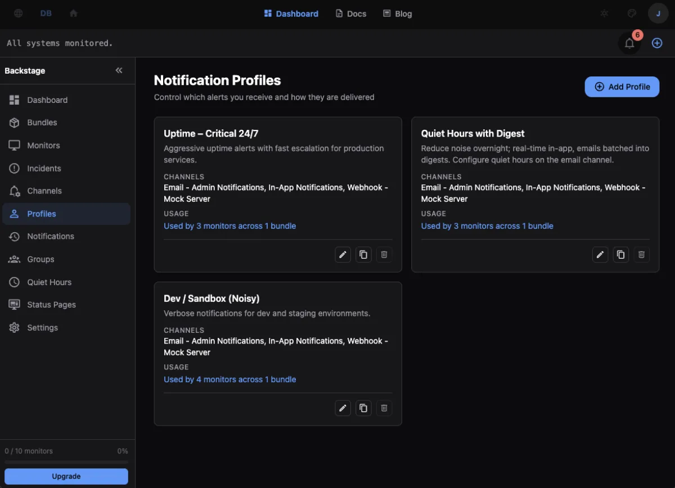Click the 'Dev / Sandbox (Noisy)' title
This screenshot has width=675, height=488.
coord(211,299)
